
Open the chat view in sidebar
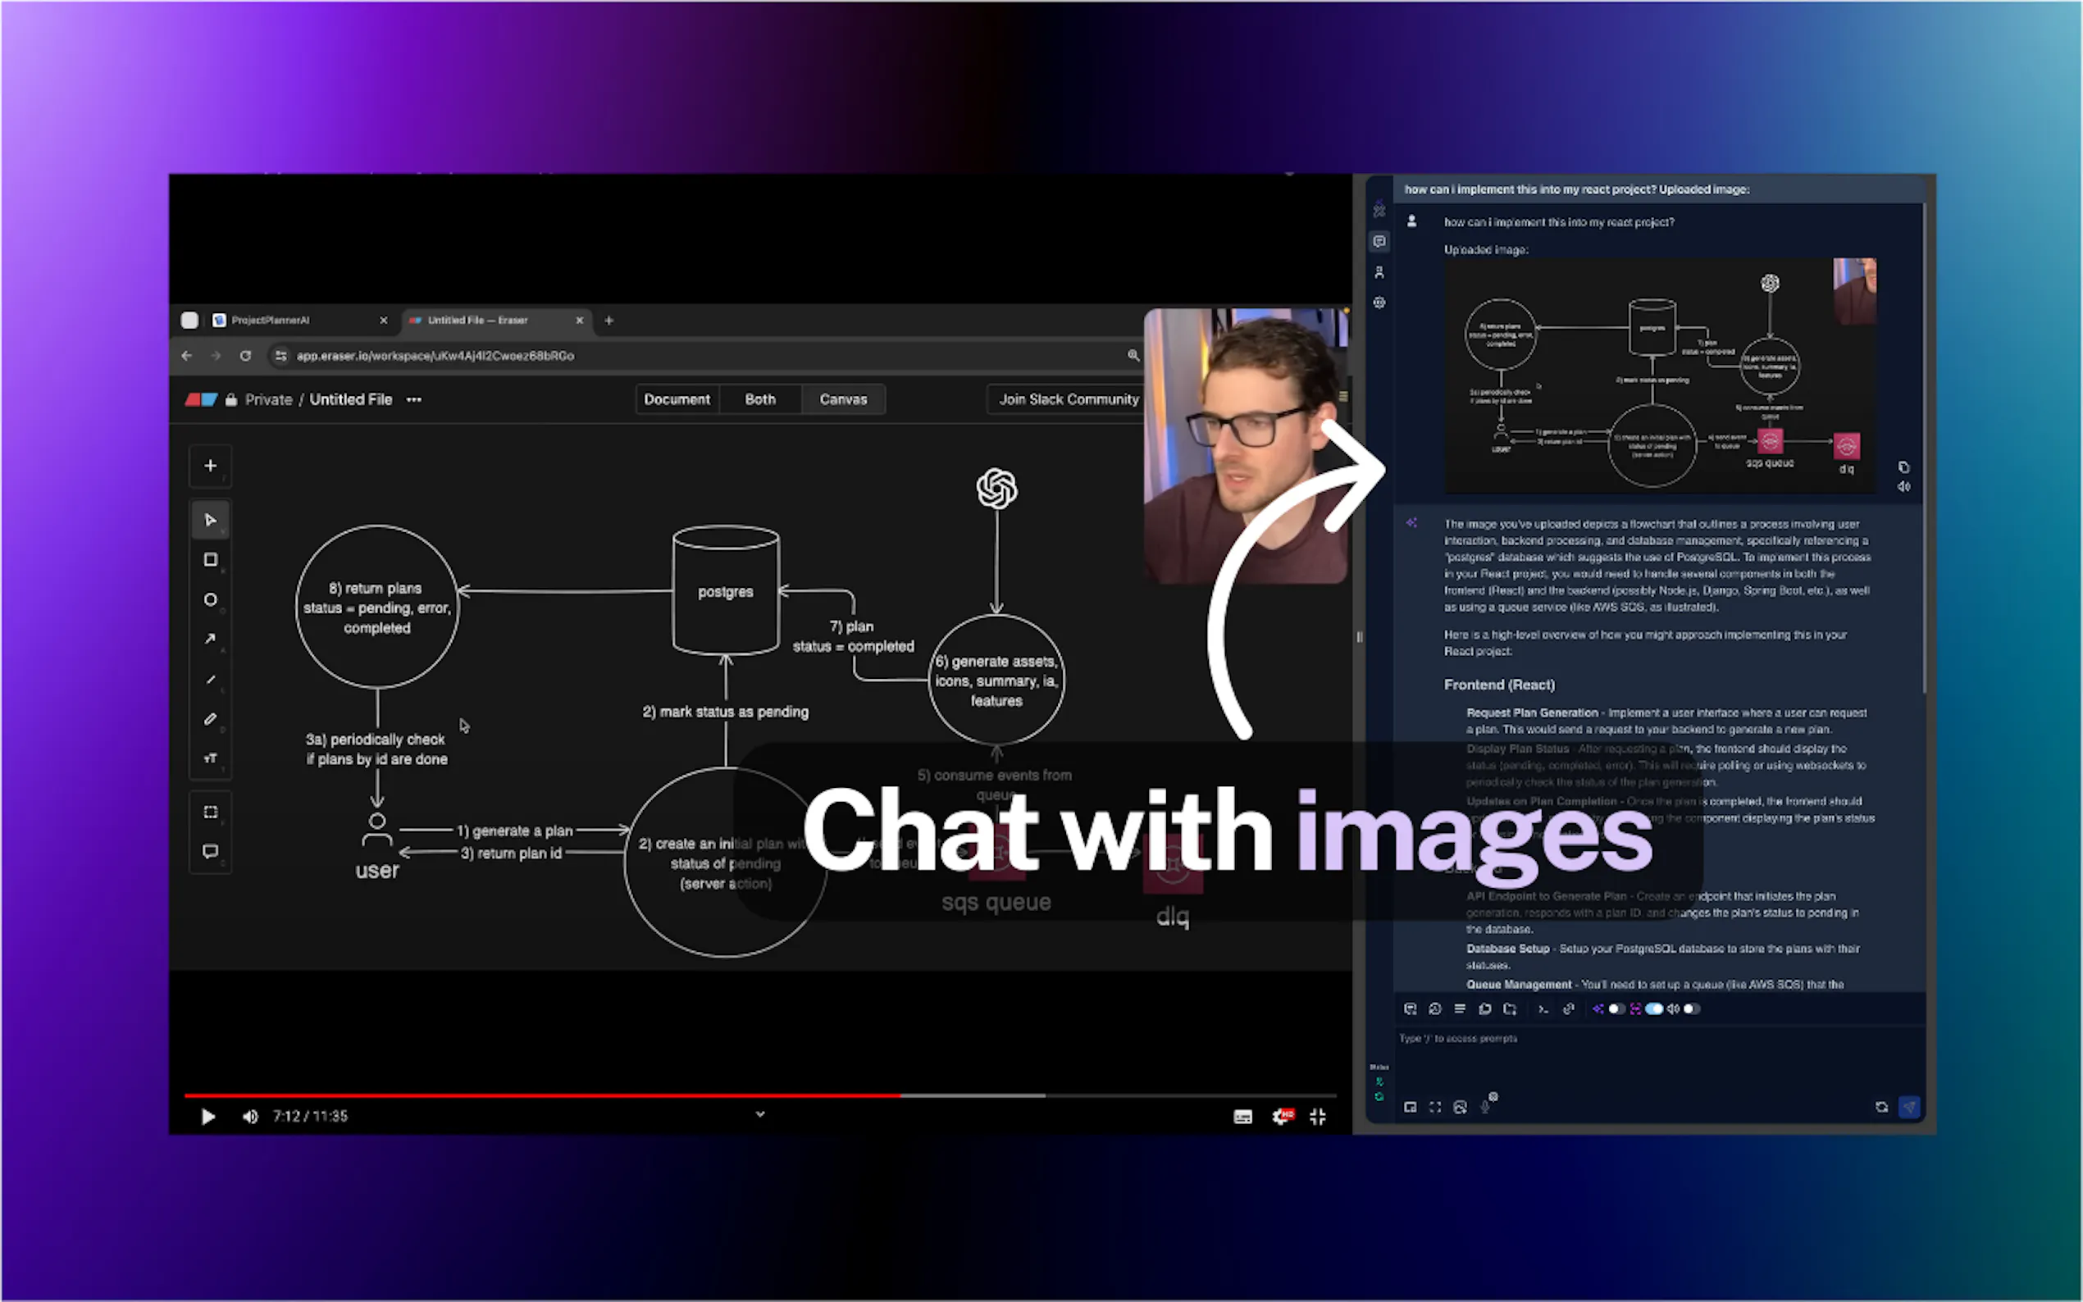1379,242
